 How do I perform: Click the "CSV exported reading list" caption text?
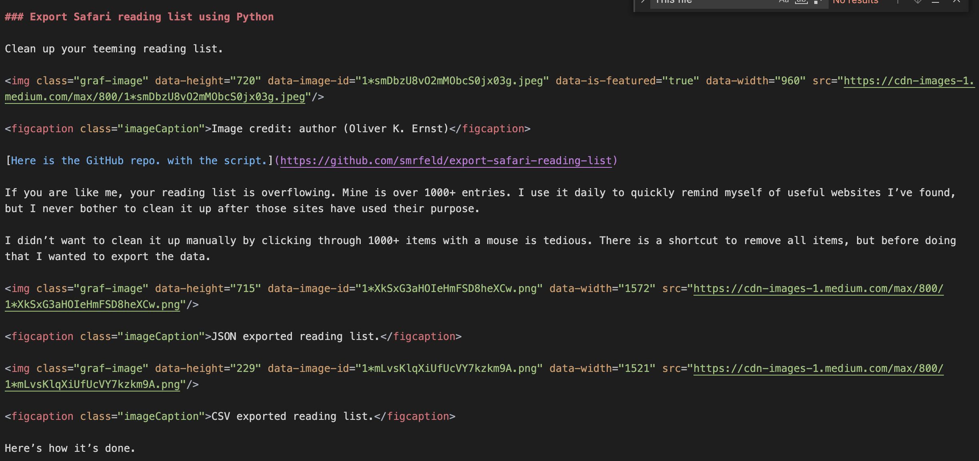(292, 417)
